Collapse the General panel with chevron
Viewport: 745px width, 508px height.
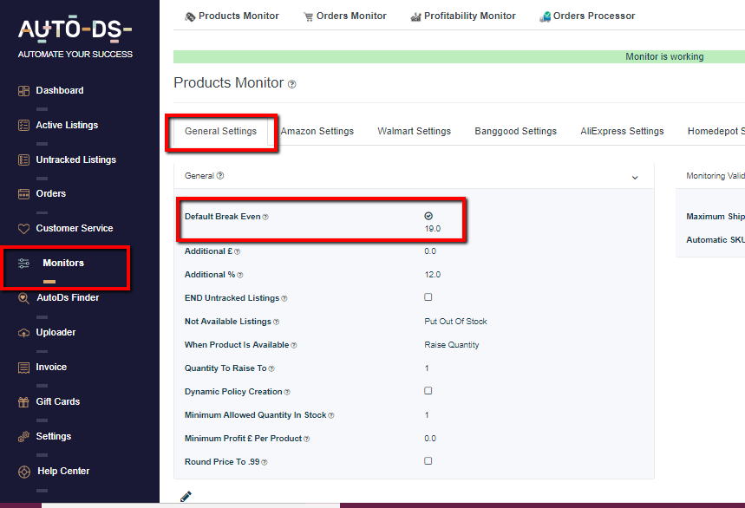pos(635,178)
